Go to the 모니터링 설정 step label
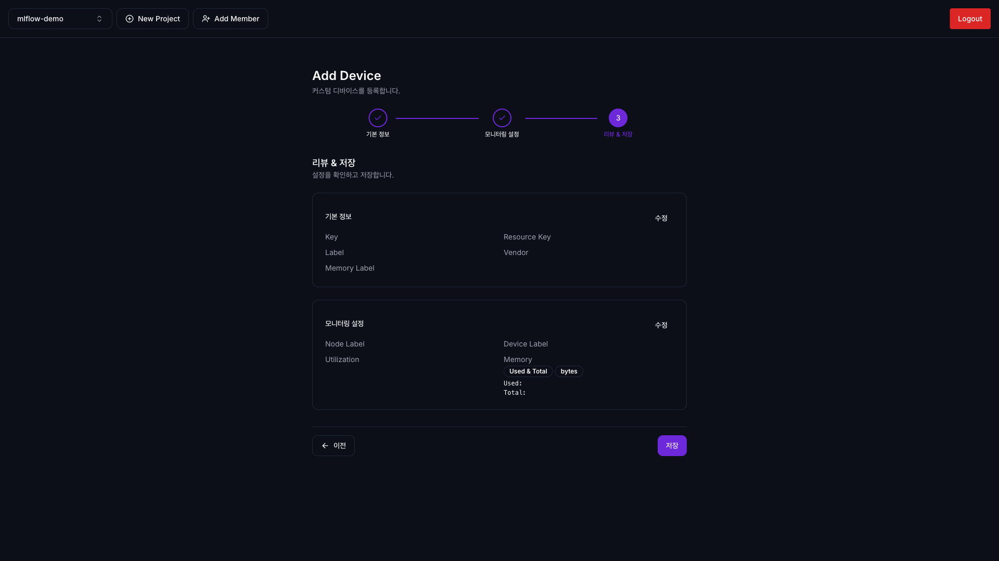The image size is (999, 561). coord(502,134)
